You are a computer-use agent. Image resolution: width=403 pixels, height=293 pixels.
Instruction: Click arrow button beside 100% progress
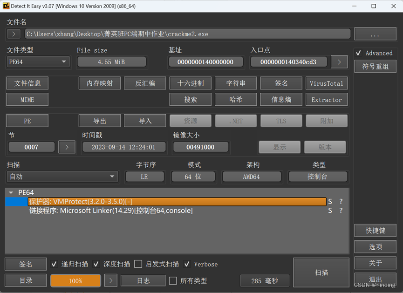point(111,280)
